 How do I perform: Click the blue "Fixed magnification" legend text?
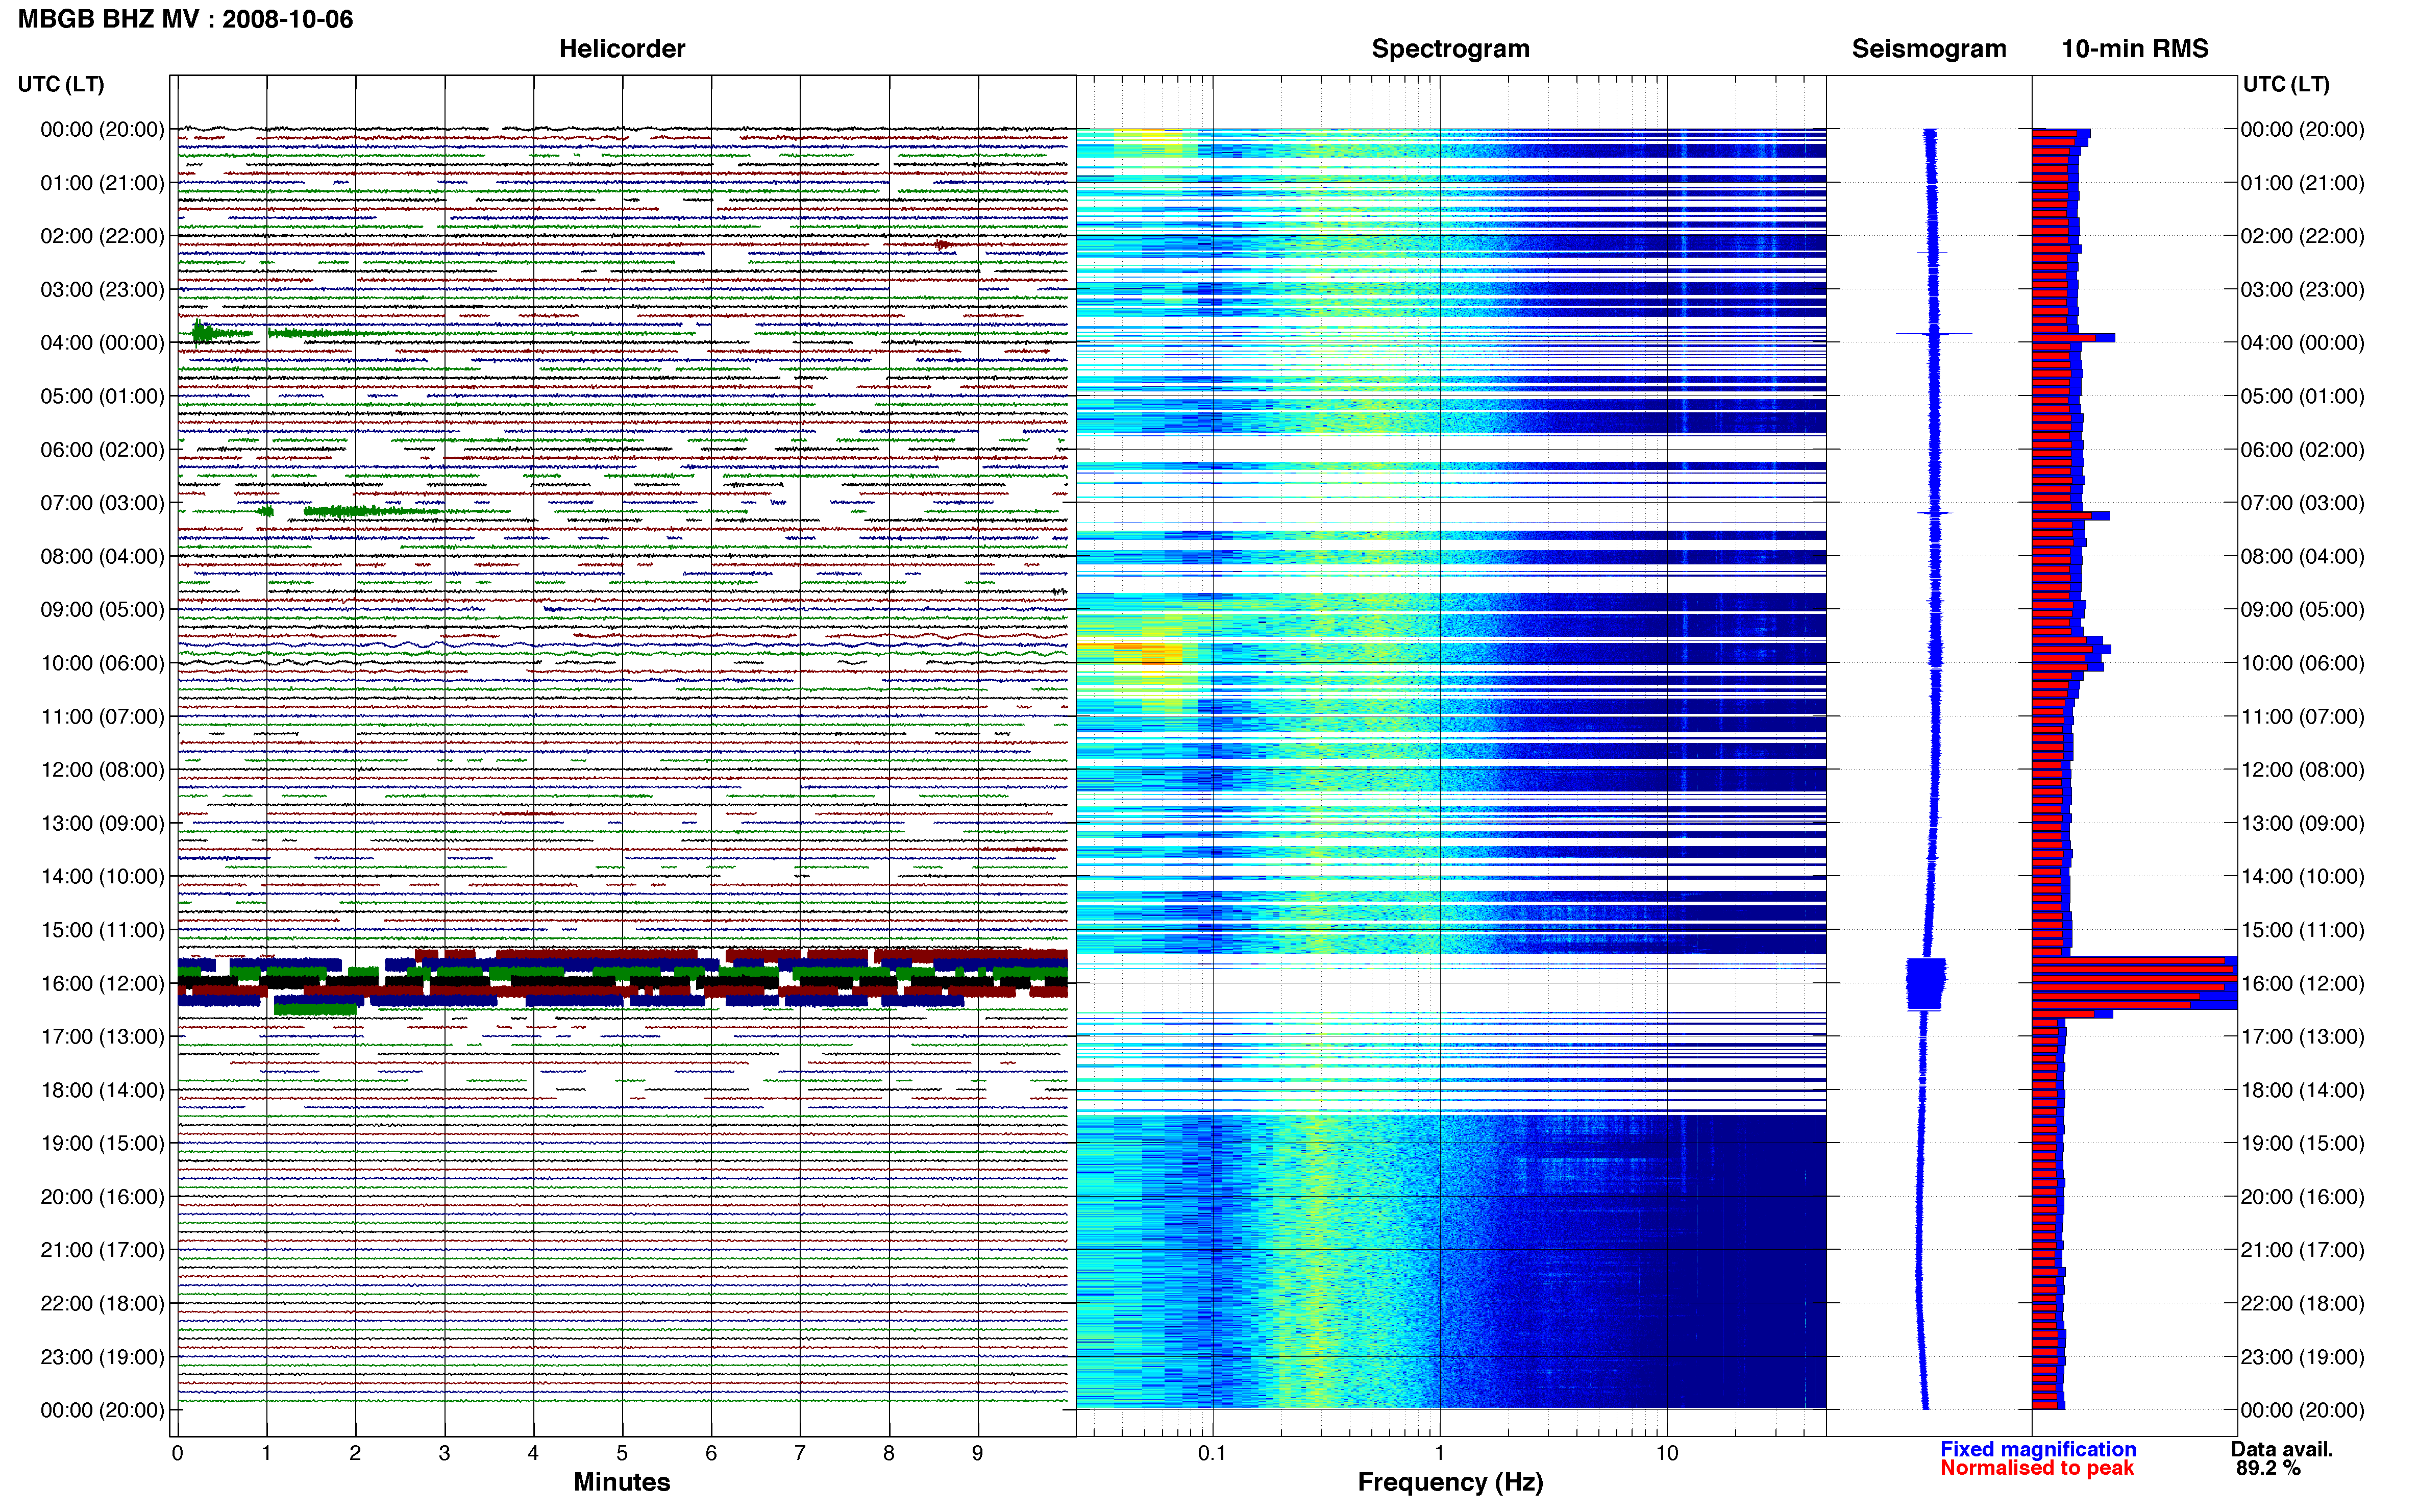pyautogui.click(x=2038, y=1449)
